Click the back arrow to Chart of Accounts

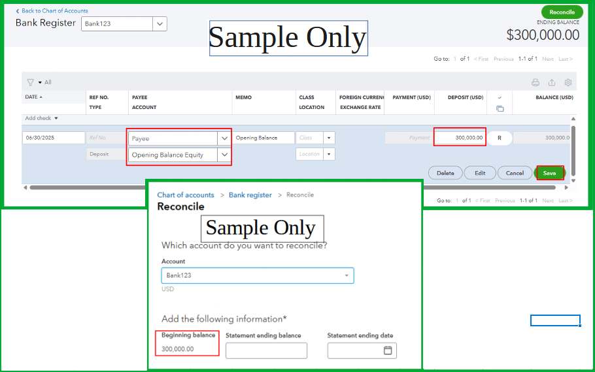(18, 11)
